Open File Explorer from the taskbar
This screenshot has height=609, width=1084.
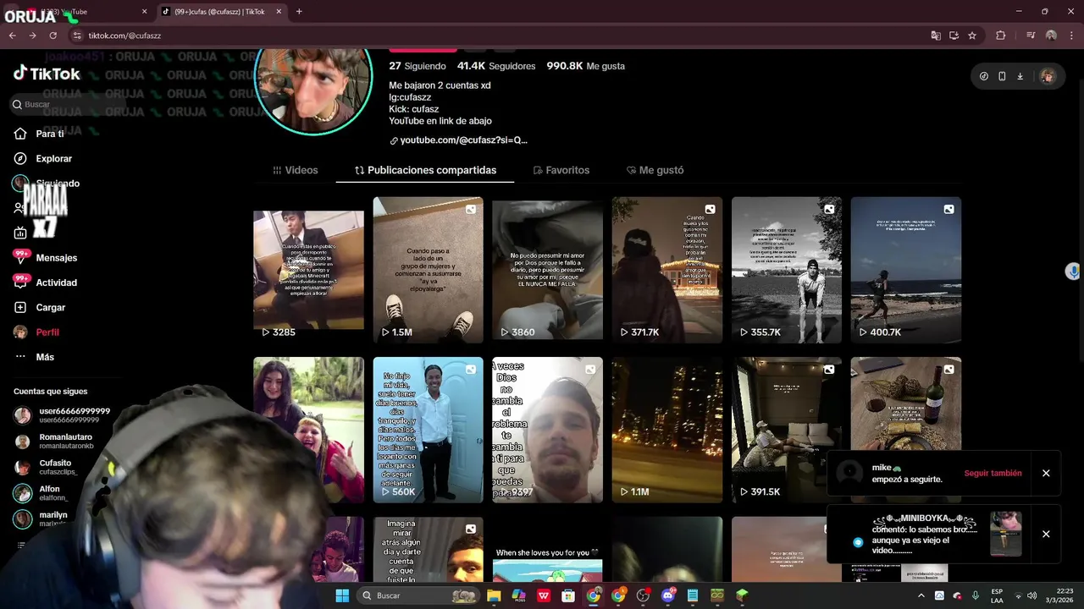tap(494, 595)
